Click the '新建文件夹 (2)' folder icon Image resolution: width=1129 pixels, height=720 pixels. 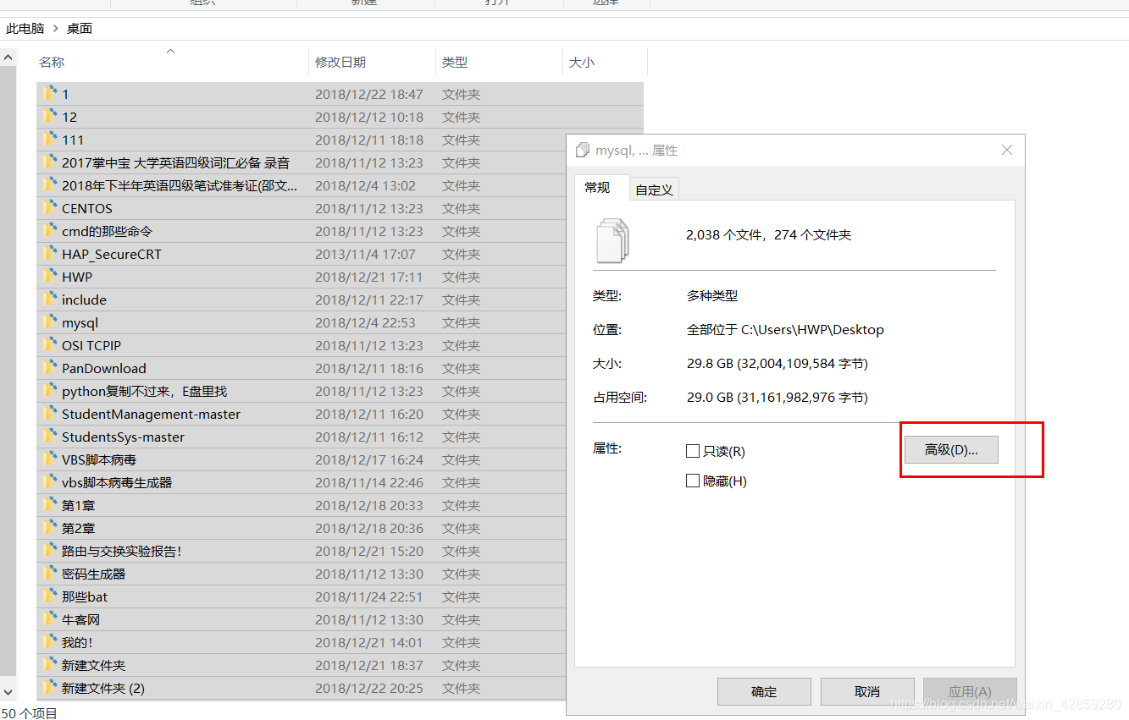51,688
